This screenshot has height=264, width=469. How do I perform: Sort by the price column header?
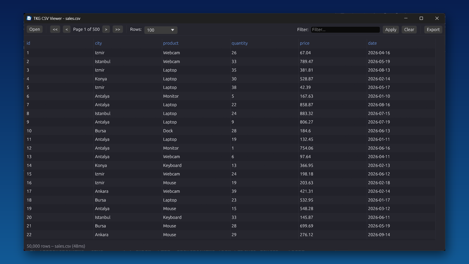305,43
